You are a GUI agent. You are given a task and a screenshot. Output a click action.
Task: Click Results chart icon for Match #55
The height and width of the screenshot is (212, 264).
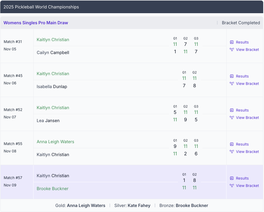click(x=232, y=144)
